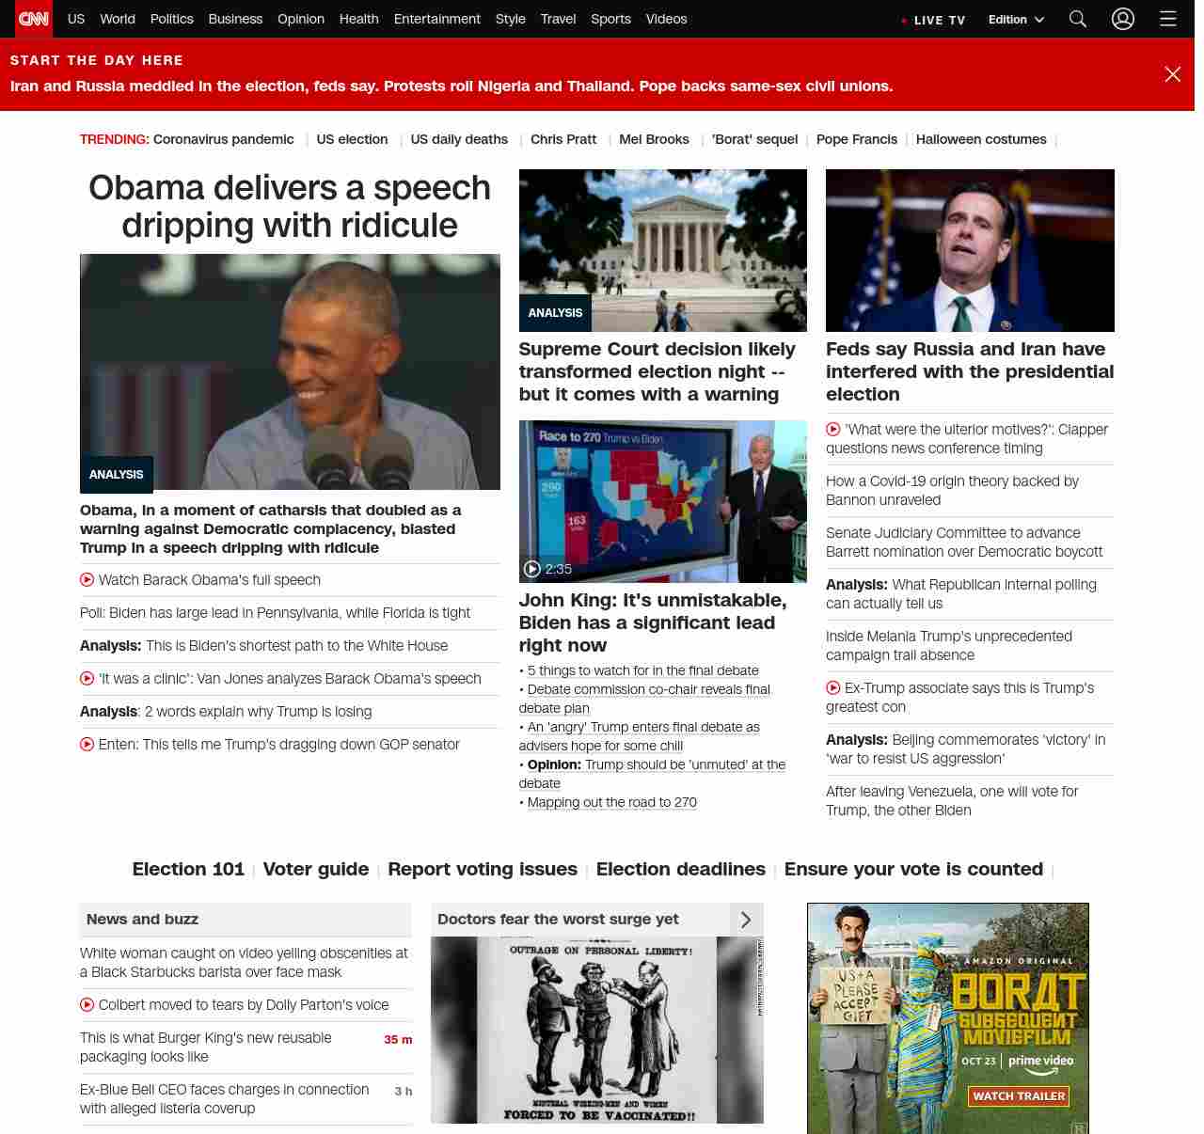Open the hamburger menu icon
Viewport: 1204px width, 1134px height.
tap(1167, 19)
